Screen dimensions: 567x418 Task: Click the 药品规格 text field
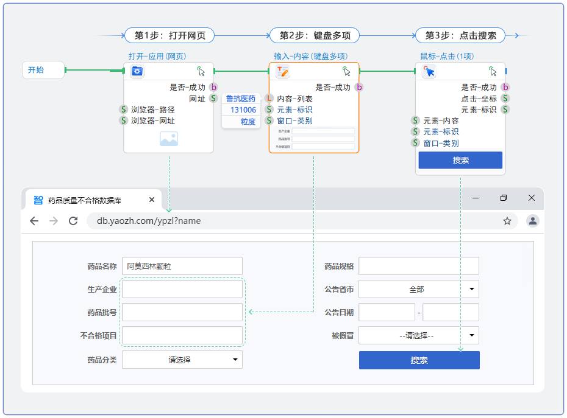tap(418, 266)
